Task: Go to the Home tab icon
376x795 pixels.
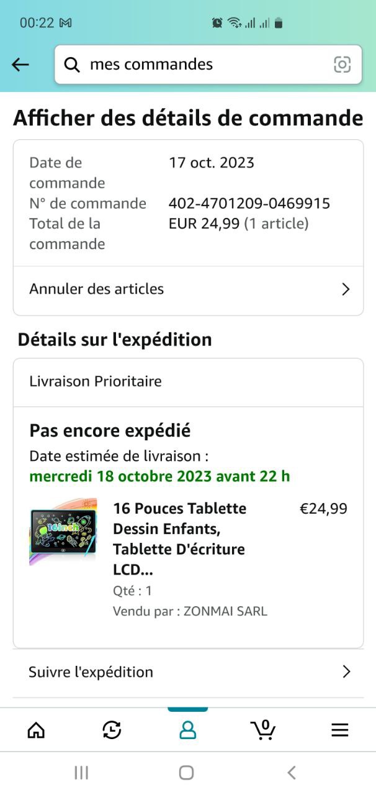Action: point(37,730)
